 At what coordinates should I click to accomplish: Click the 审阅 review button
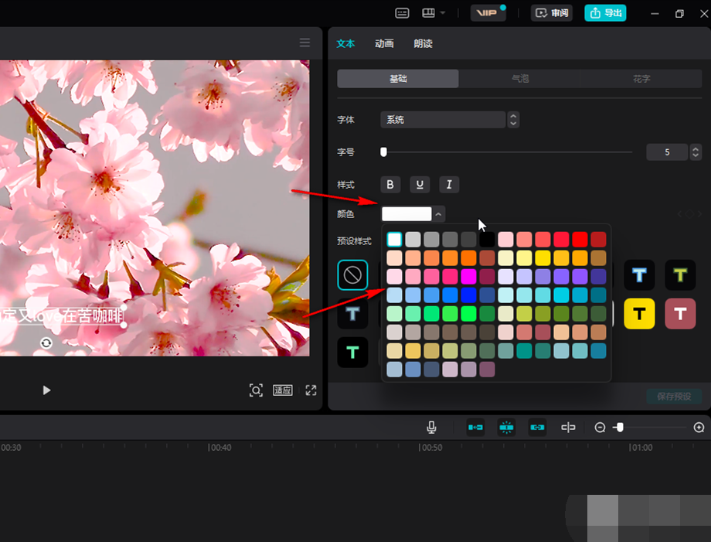click(x=552, y=13)
